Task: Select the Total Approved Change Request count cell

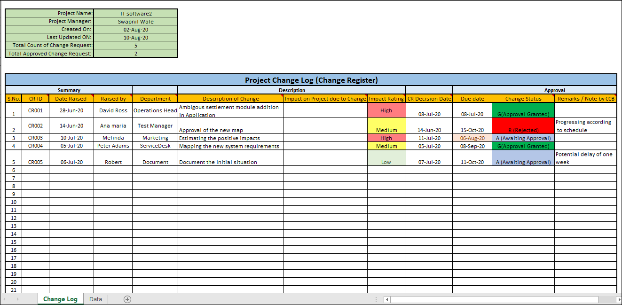Action: 136,53
